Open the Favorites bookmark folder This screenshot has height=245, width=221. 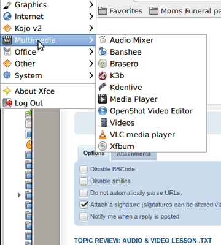point(120,11)
